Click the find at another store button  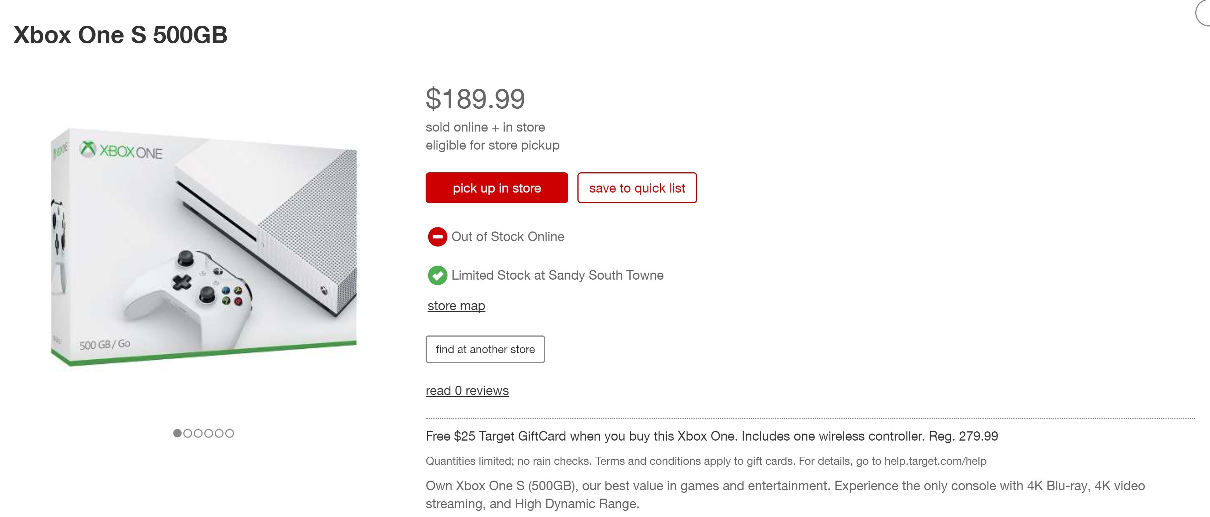pyautogui.click(x=485, y=349)
